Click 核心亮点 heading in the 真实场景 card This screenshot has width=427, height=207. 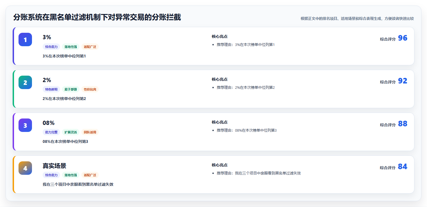click(220, 165)
